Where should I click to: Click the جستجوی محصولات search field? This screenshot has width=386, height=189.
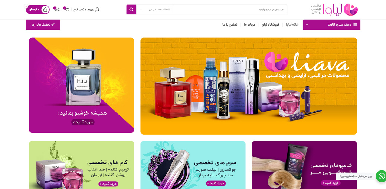coord(230,10)
